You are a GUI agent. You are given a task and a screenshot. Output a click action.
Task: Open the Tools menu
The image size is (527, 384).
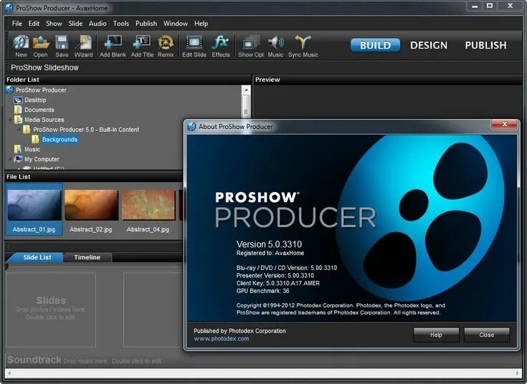[x=121, y=24]
